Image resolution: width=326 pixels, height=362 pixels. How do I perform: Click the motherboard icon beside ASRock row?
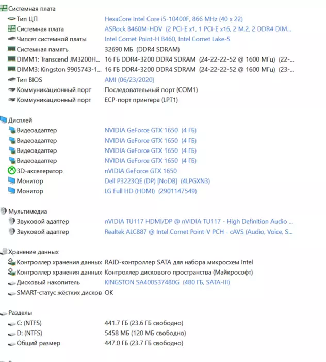click(x=12, y=28)
